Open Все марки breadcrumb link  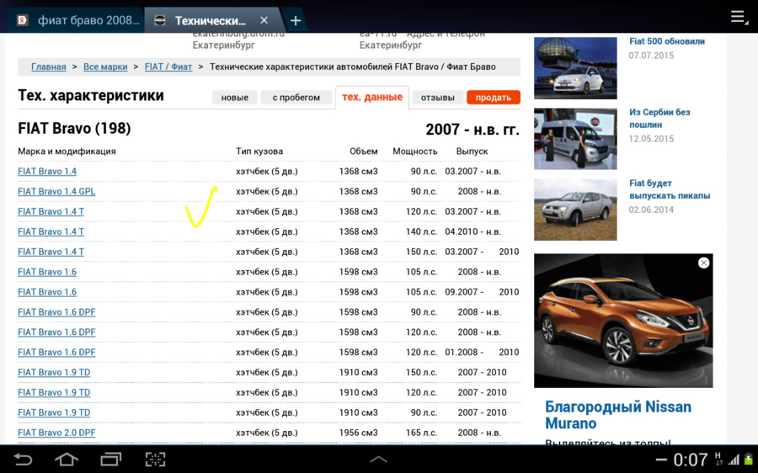click(105, 66)
